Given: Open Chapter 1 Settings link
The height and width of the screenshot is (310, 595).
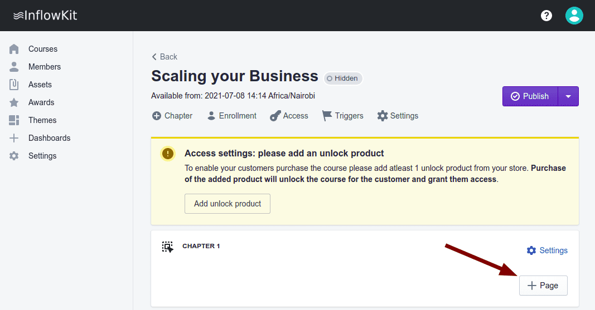Looking at the screenshot, I should click(x=547, y=250).
